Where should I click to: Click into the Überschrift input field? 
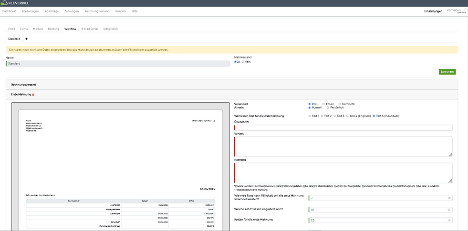click(x=343, y=128)
